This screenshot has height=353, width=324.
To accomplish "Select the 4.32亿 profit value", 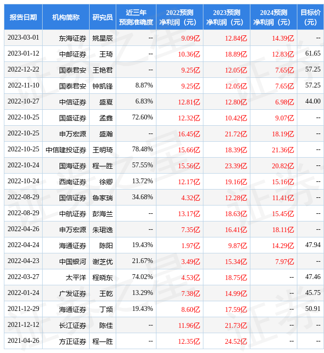I will (x=190, y=198).
